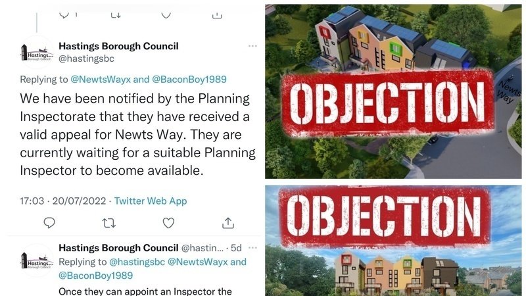Screen dimensions: 526x296
Task: Like the partially visible top tweet
Action: (x=166, y=14)
